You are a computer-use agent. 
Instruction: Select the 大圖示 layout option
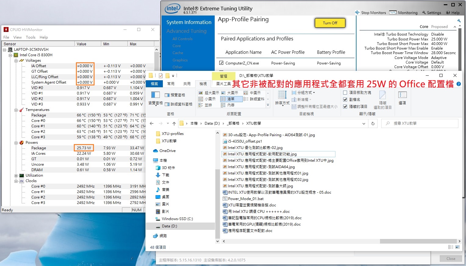(230, 93)
